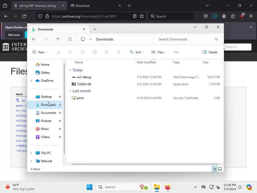This screenshot has height=193, width=257.
Task: Switch to large thumbnails view icon
Action: point(220,169)
